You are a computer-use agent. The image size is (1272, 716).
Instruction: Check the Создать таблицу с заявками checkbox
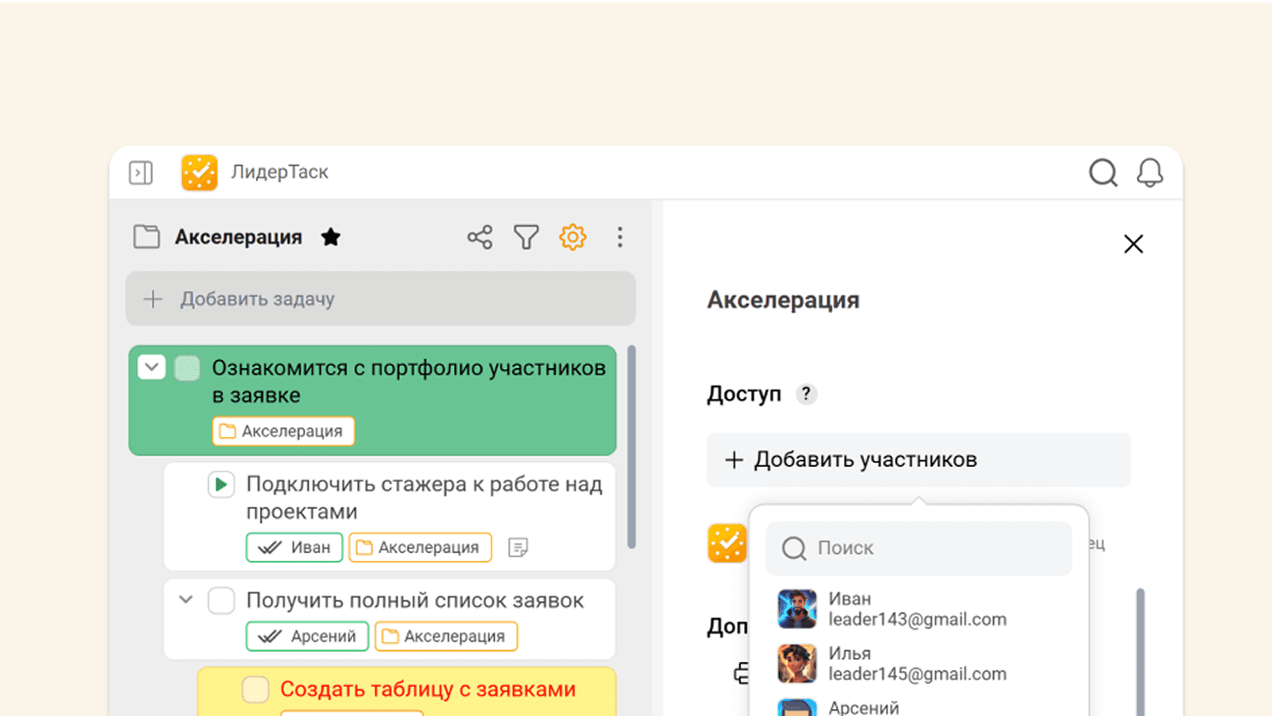coord(255,688)
